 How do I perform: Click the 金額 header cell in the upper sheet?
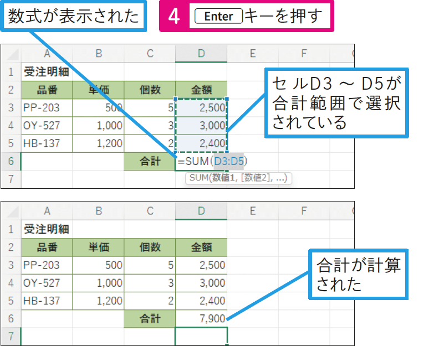201,90
